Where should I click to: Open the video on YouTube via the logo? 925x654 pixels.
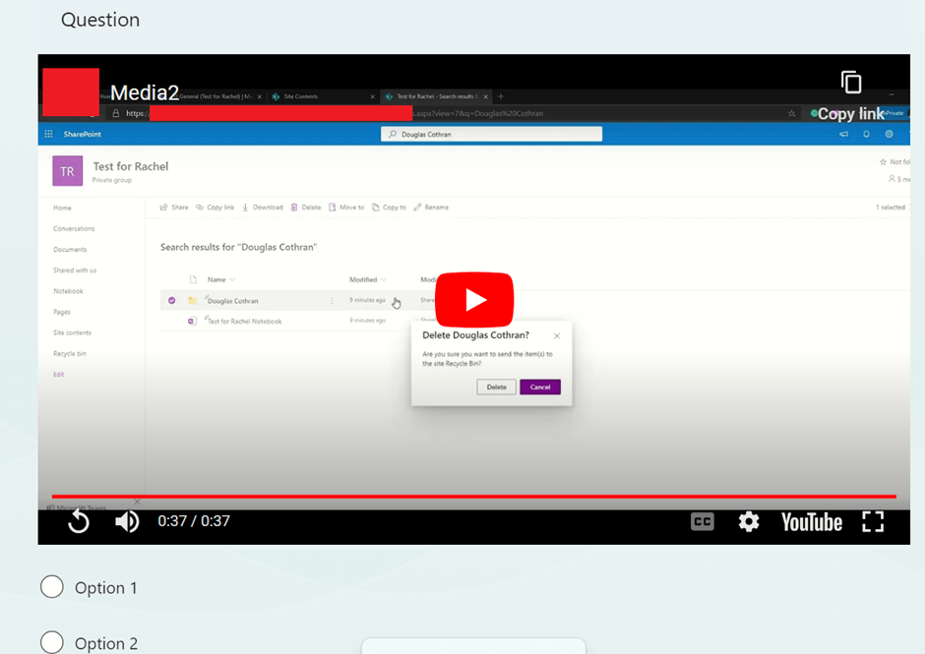tap(812, 522)
